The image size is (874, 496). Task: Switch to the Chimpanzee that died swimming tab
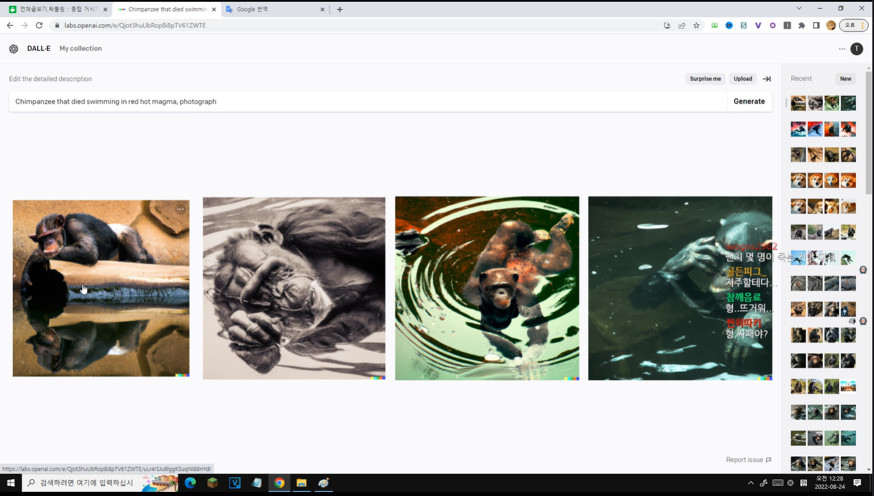point(166,9)
